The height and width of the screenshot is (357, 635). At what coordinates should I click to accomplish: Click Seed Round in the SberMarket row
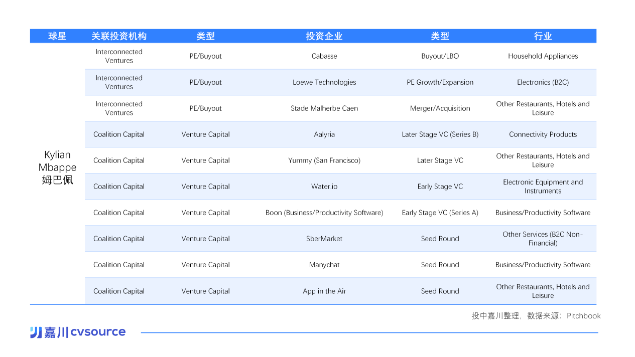click(x=440, y=239)
